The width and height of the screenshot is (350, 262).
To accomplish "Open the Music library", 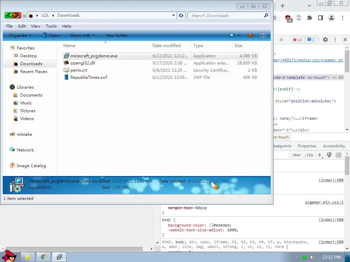I will [x=26, y=103].
